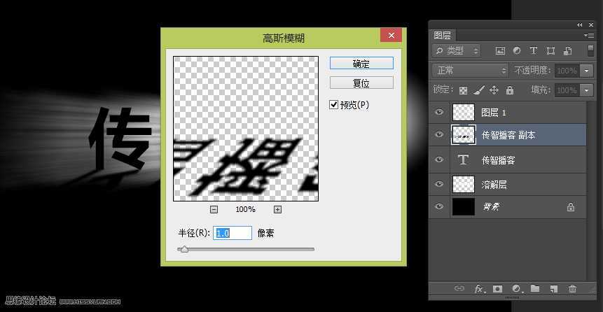Open the 填充 dropdown arrow
This screenshot has height=312, width=603.
pos(586,90)
